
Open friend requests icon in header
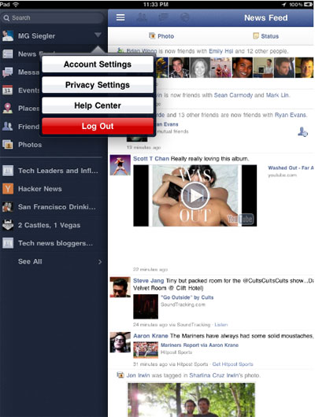point(142,17)
